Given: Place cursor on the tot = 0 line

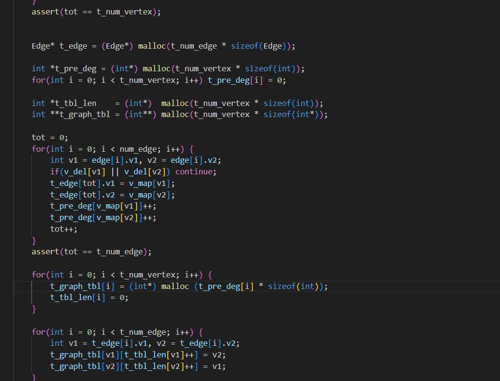Looking at the screenshot, I should click(x=50, y=137).
